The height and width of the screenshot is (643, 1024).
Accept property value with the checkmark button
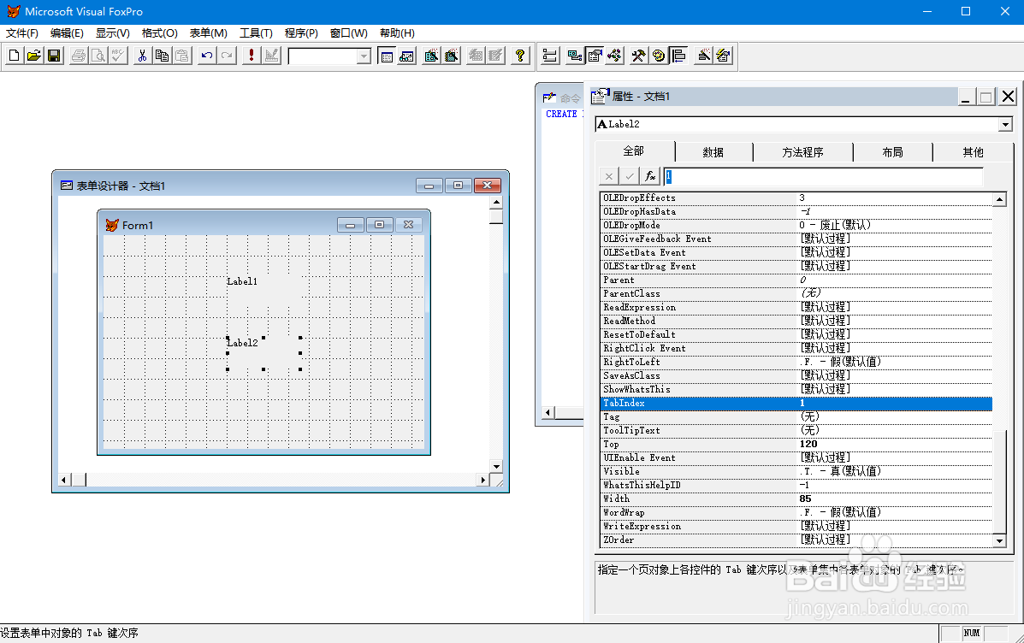click(630, 176)
